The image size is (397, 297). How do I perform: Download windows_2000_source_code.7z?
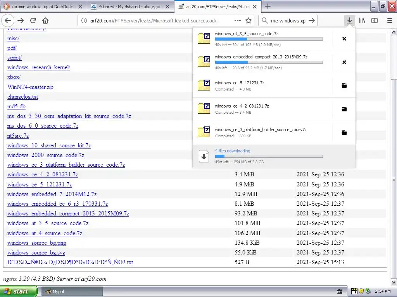[x=46, y=155]
